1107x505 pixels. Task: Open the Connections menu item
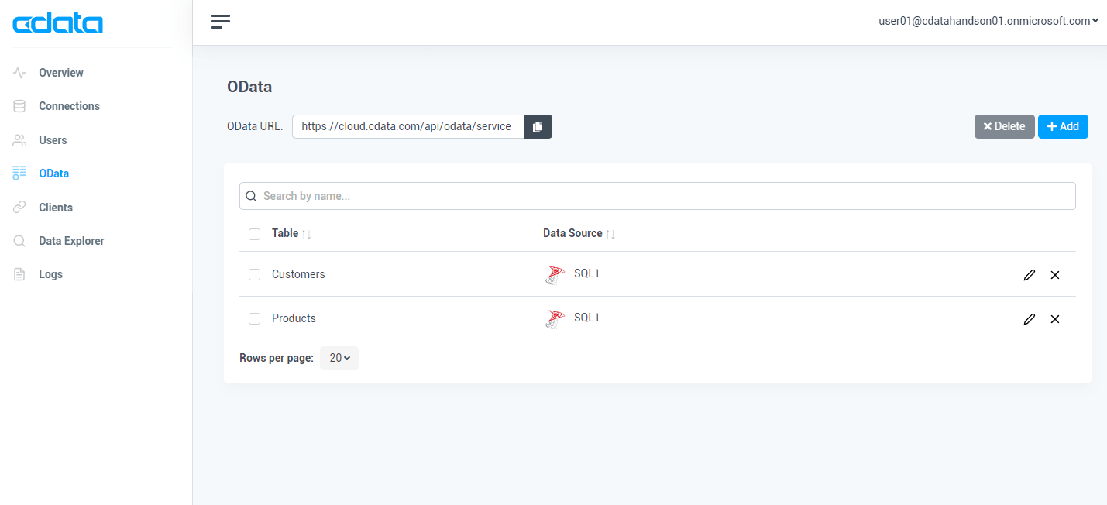(x=69, y=106)
